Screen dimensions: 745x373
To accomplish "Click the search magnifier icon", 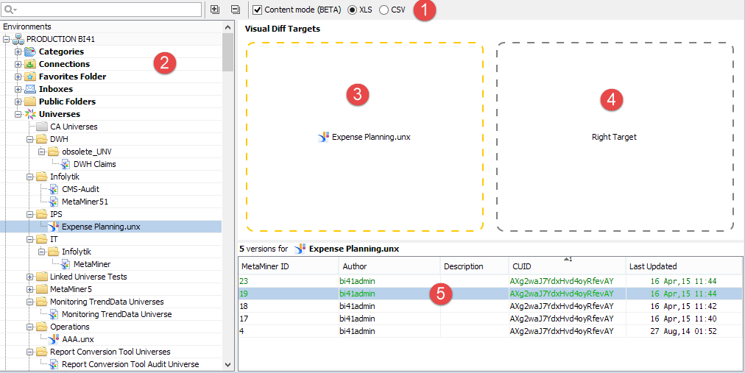I will tap(10, 10).
